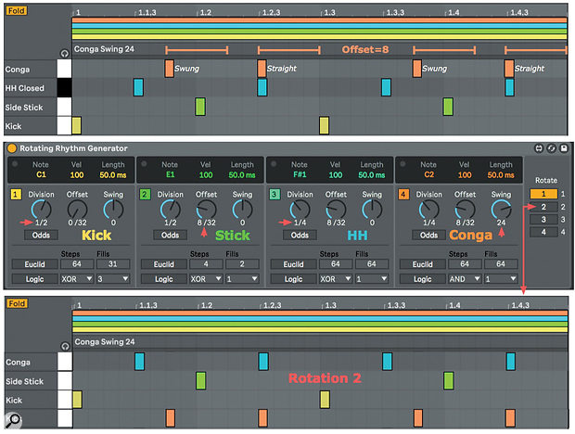Adjust the HH Division knob
The image size is (575, 434).
click(300, 210)
